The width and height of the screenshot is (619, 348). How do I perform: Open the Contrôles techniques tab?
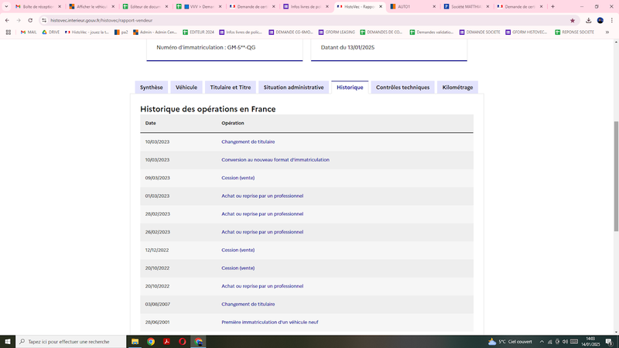402,87
